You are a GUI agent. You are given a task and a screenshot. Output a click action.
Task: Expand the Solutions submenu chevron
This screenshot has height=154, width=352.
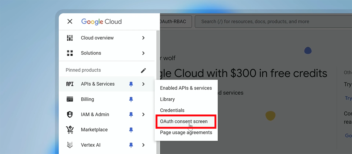pyautogui.click(x=143, y=53)
